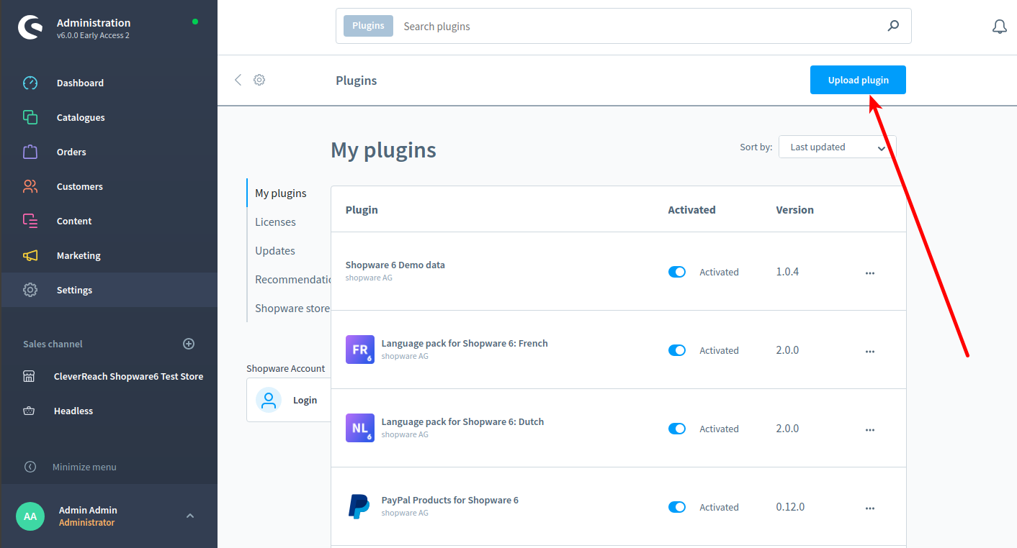
Task: Open actions menu for PayPal Products plugin
Action: click(x=870, y=508)
